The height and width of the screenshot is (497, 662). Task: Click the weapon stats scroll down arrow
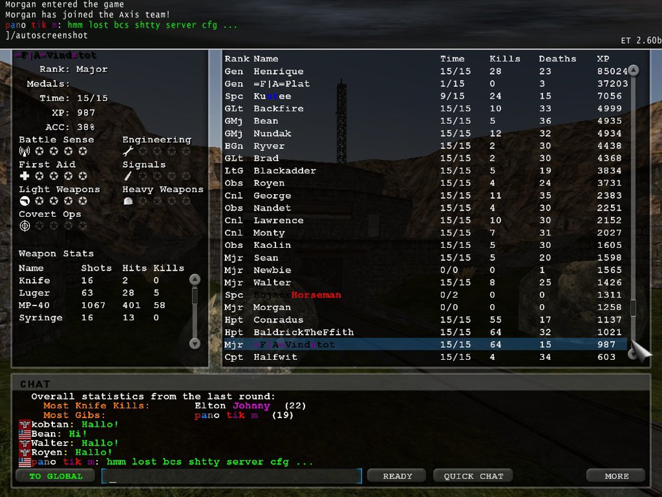point(195,343)
